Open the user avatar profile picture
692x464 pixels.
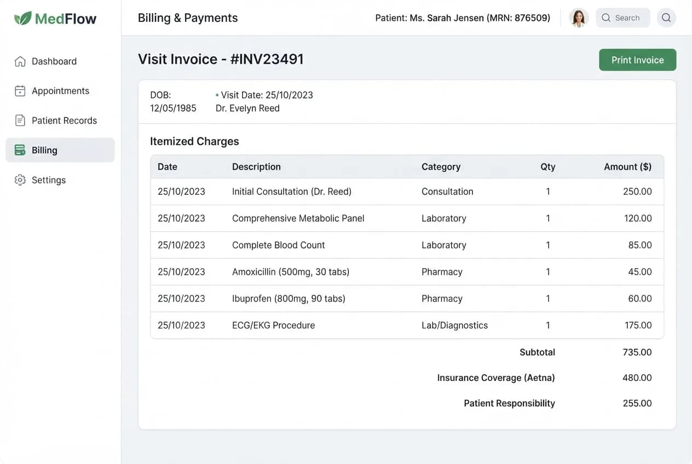tap(579, 18)
